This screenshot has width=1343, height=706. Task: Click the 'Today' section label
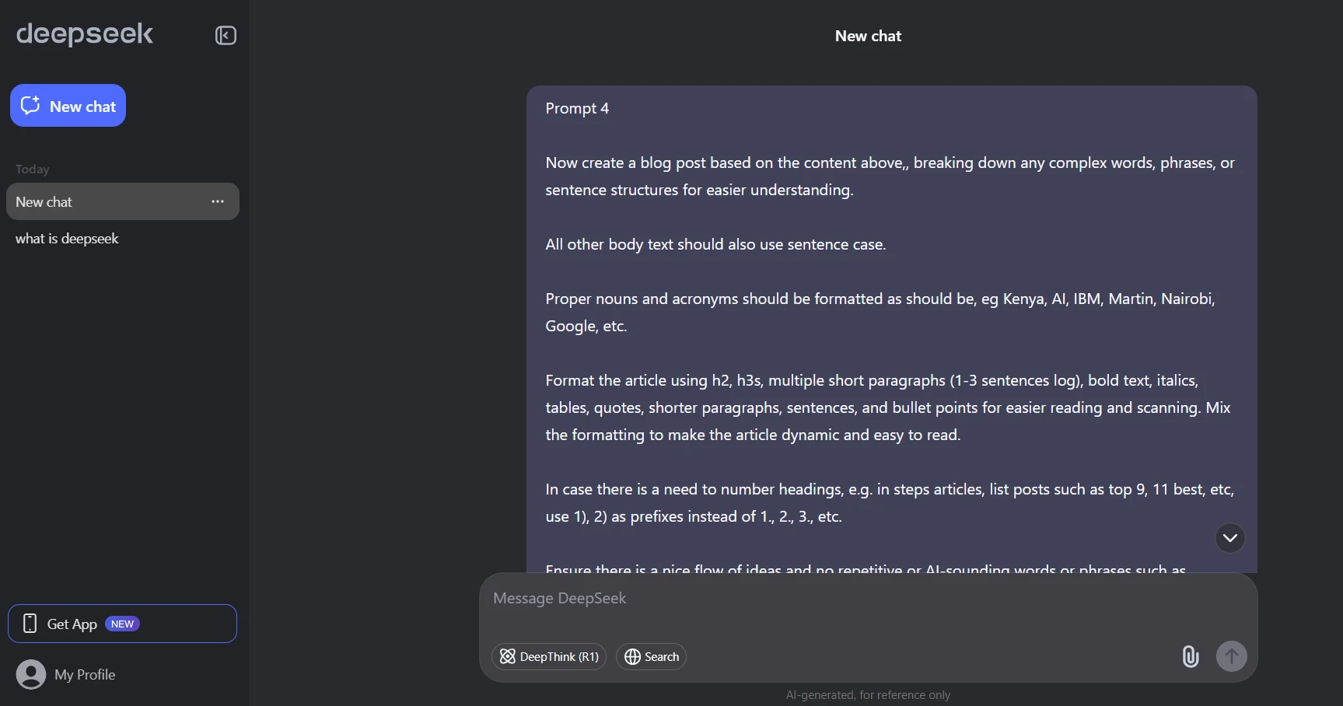coord(32,170)
